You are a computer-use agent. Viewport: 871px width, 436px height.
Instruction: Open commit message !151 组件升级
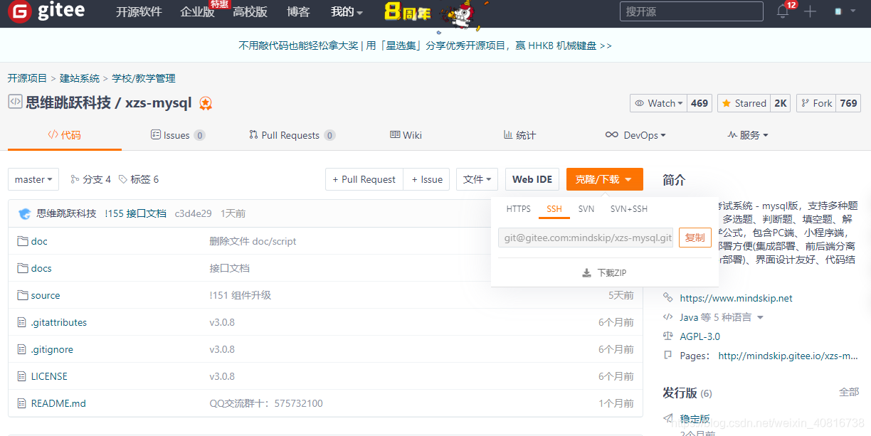click(240, 295)
